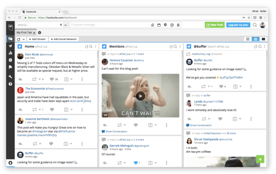Image resolution: width=276 pixels, height=174 pixels.
Task: Switch to compact stream view
Action: click(x=248, y=39)
